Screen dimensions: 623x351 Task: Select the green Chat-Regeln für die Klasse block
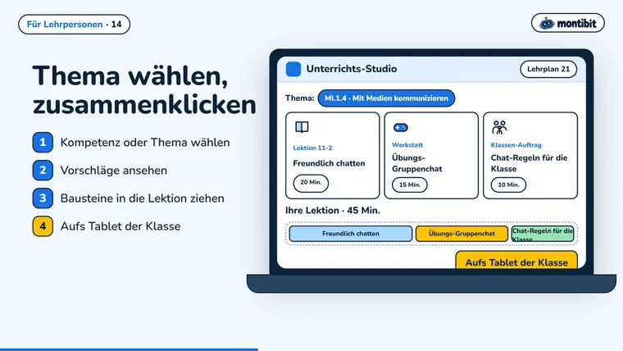pyautogui.click(x=543, y=234)
